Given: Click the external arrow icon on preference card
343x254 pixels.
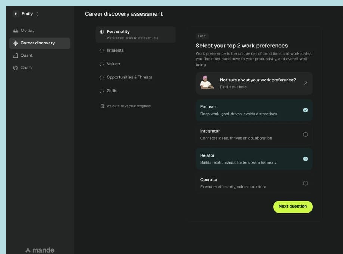Looking at the screenshot, I should [305, 83].
